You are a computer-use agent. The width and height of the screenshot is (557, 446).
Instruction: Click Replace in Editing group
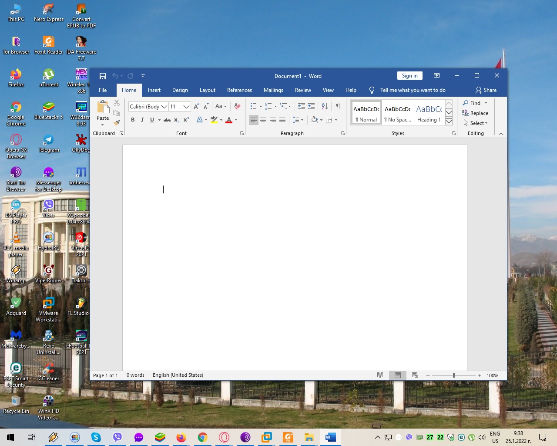475,113
